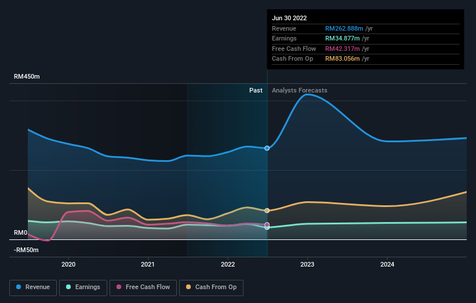This screenshot has height=303, width=476.
Task: Click the Free Cash Flow label in tooltip
Action: [294, 49]
